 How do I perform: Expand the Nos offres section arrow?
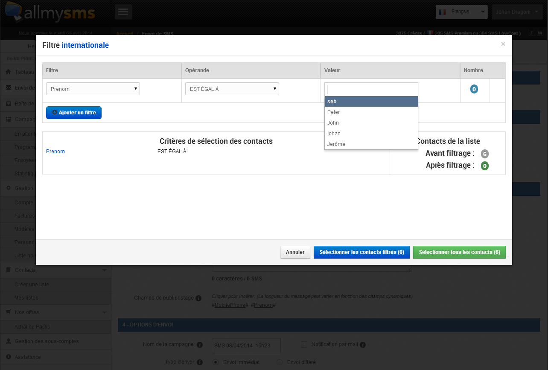point(105,313)
